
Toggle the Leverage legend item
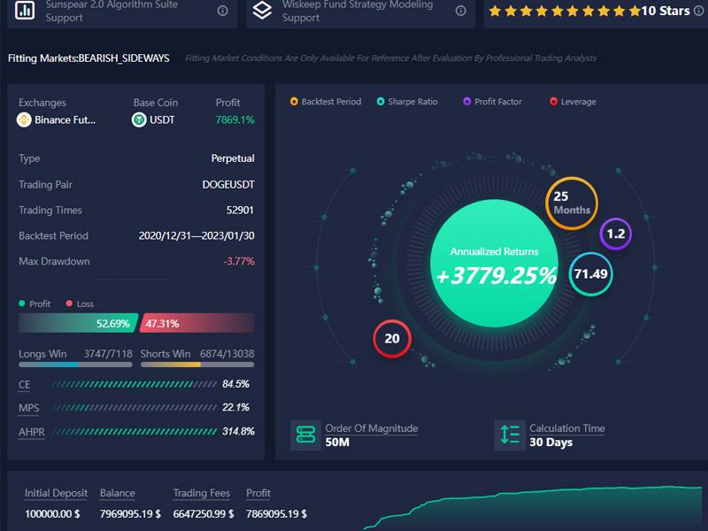point(573,102)
